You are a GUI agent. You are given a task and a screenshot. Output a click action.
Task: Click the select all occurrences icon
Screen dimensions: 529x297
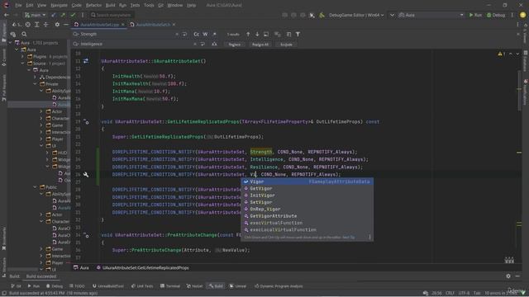278,34
